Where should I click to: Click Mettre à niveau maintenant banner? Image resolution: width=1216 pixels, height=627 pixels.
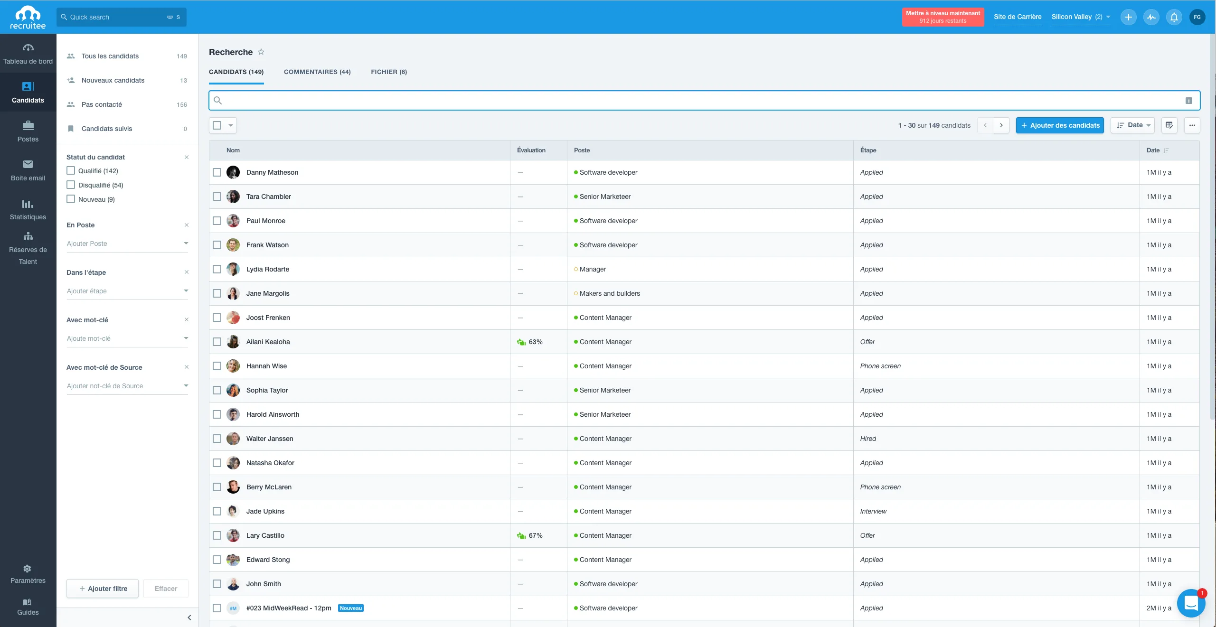[x=943, y=17]
